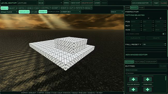The image size is (168, 94).
Task: Pick the Face F tool
Action: tap(37, 8)
